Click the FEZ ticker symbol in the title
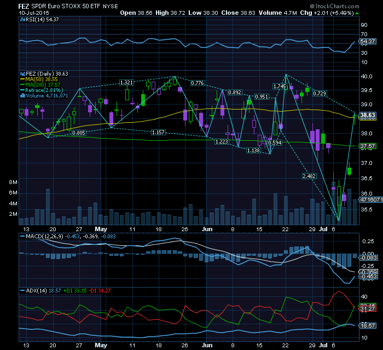Image resolution: width=383 pixels, height=350 pixels. tap(24, 6)
